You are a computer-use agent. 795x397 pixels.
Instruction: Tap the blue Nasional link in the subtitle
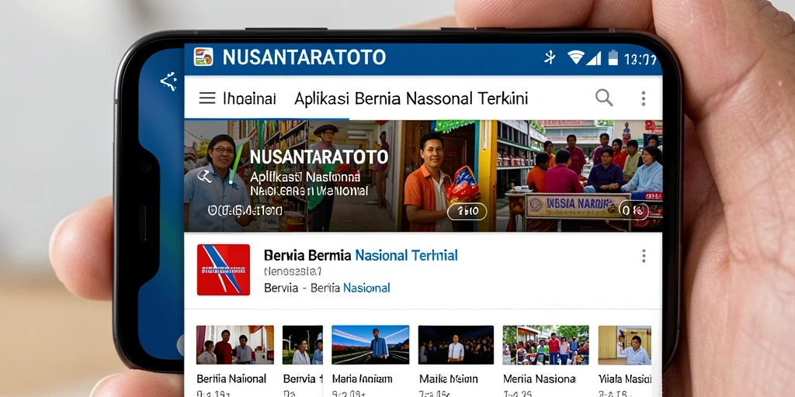pyautogui.click(x=366, y=288)
